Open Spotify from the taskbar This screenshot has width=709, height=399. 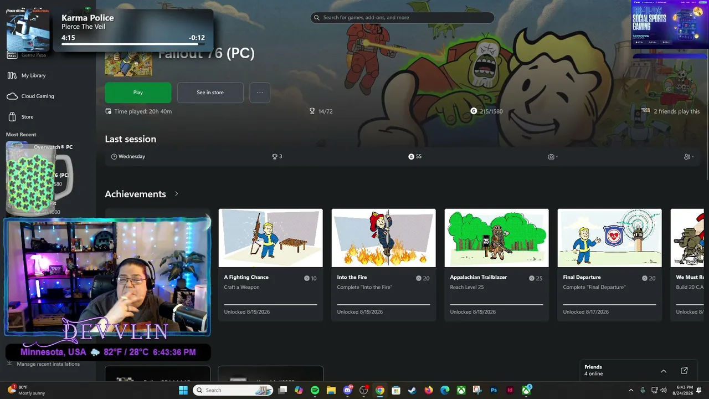coord(315,390)
